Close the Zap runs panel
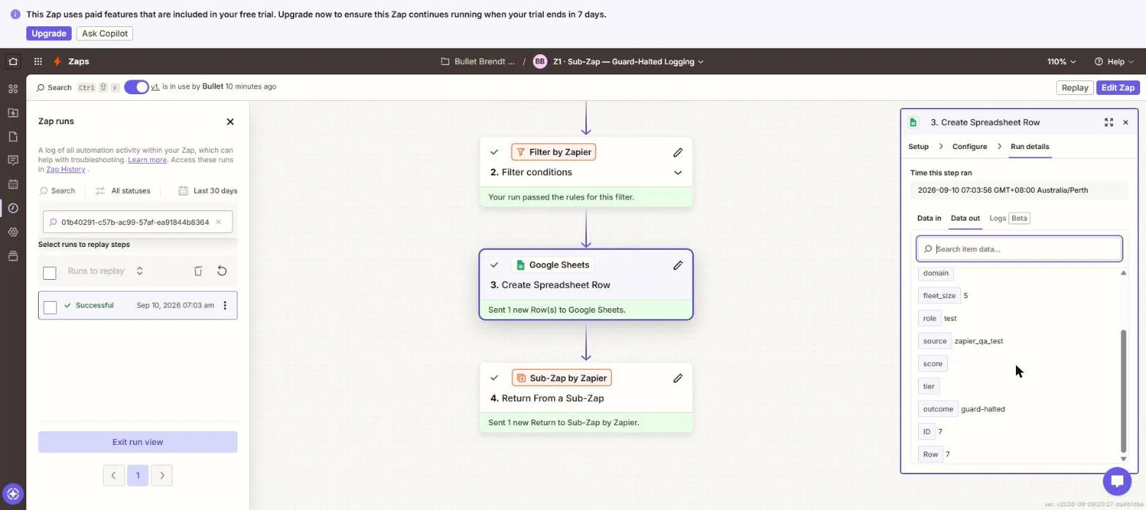1146x510 pixels. pos(230,121)
